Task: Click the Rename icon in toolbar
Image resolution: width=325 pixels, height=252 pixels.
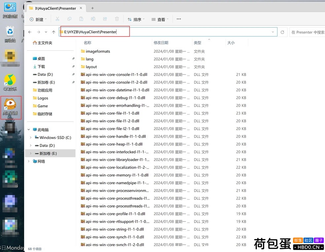Action: [93, 19]
